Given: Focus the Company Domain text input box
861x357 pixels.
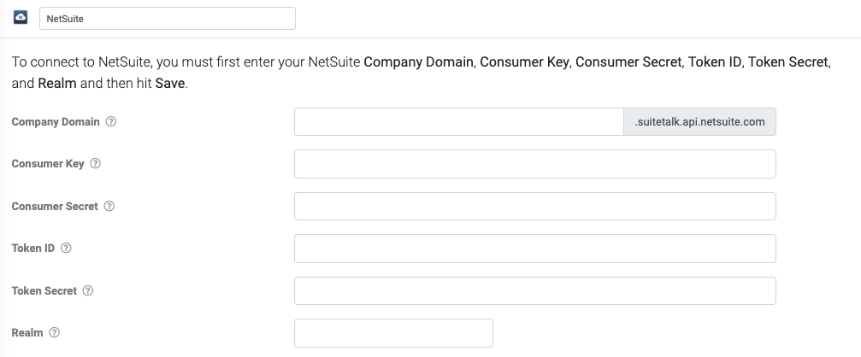Looking at the screenshot, I should pos(458,121).
